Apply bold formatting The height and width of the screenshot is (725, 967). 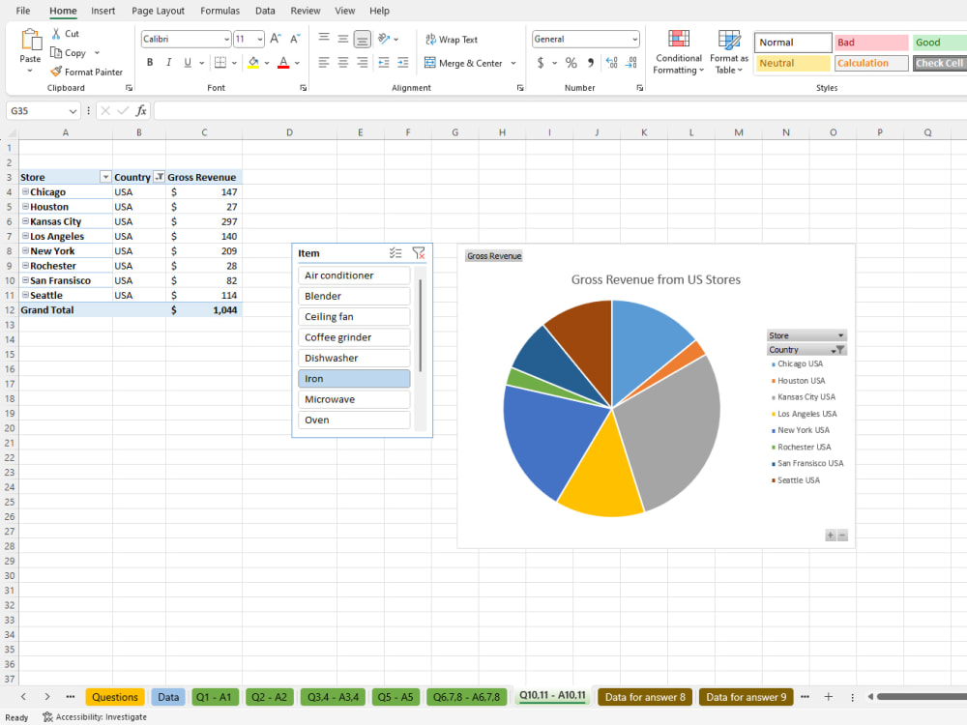tap(149, 61)
